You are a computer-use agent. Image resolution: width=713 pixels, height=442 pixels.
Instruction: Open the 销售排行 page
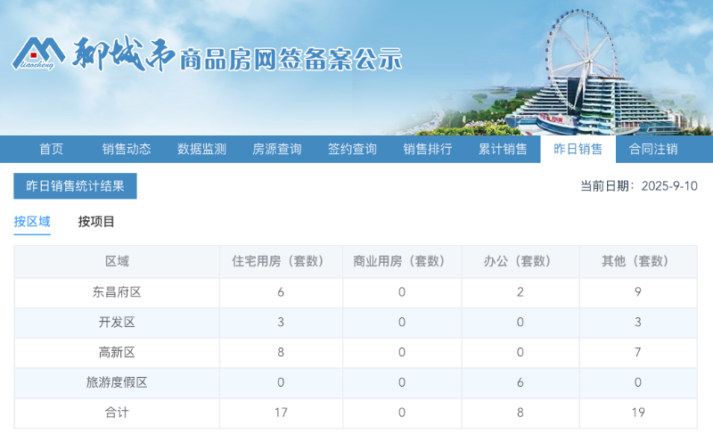[x=428, y=149]
